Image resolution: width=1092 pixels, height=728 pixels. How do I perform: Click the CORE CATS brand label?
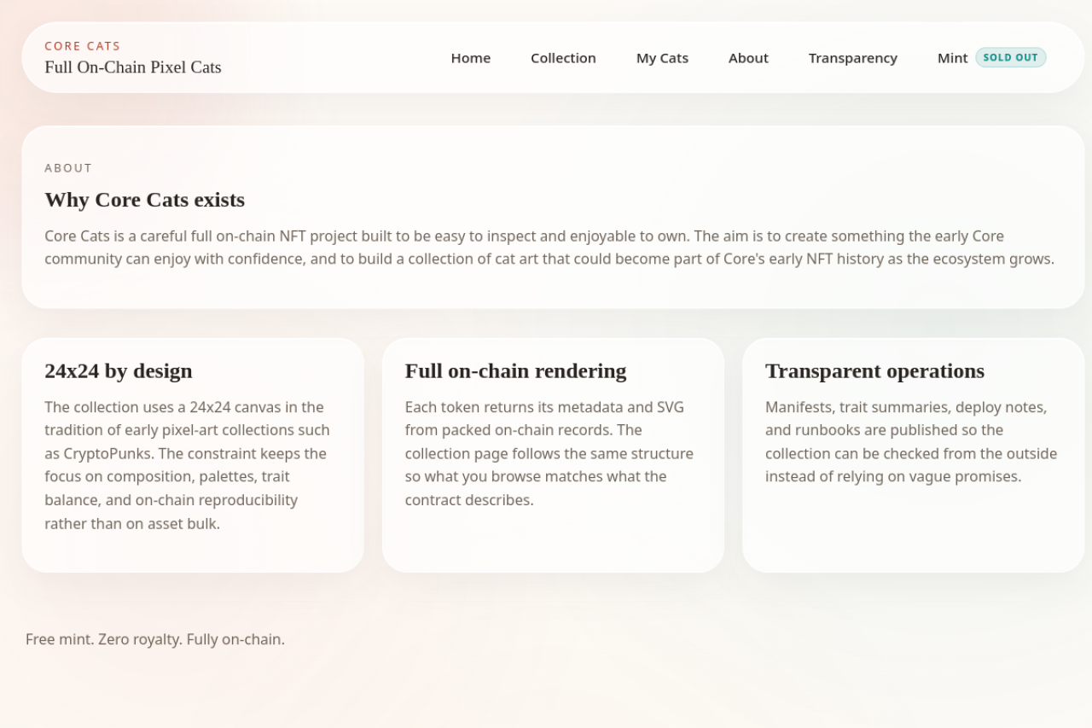coord(83,46)
